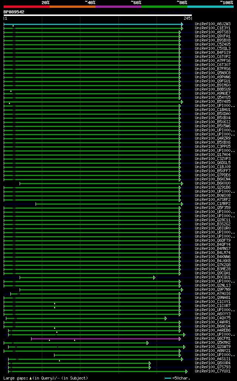Click hit label UniRef100_B6KCN4
The width and height of the screenshot is (237, 381).
click(213, 179)
